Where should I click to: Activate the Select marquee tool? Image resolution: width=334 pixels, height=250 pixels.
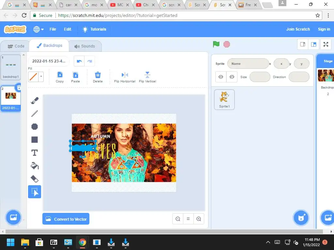click(35, 192)
